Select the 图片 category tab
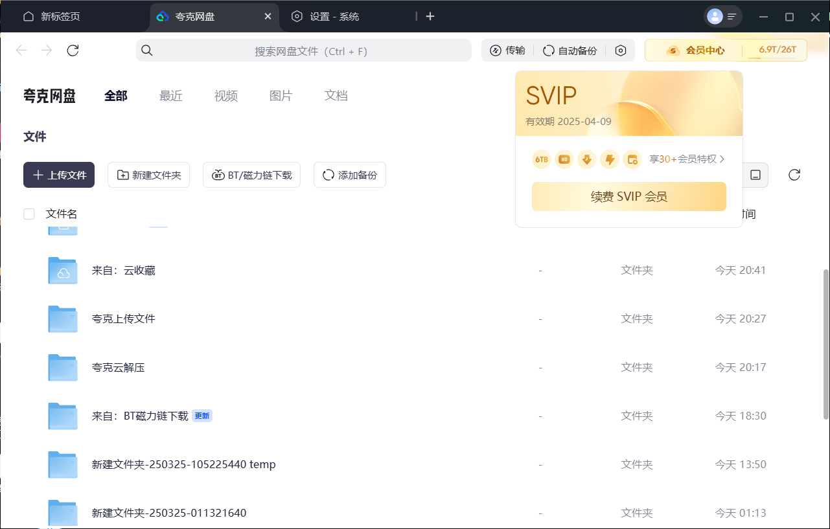The height and width of the screenshot is (529, 830). (x=281, y=96)
